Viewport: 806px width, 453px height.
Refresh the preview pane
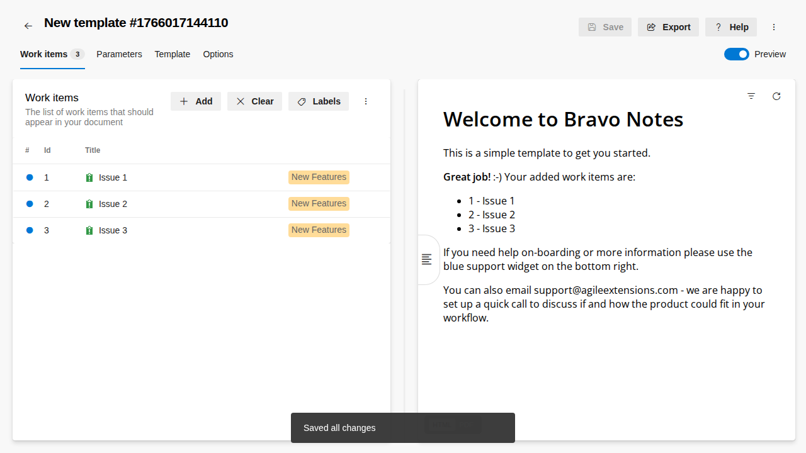776,96
